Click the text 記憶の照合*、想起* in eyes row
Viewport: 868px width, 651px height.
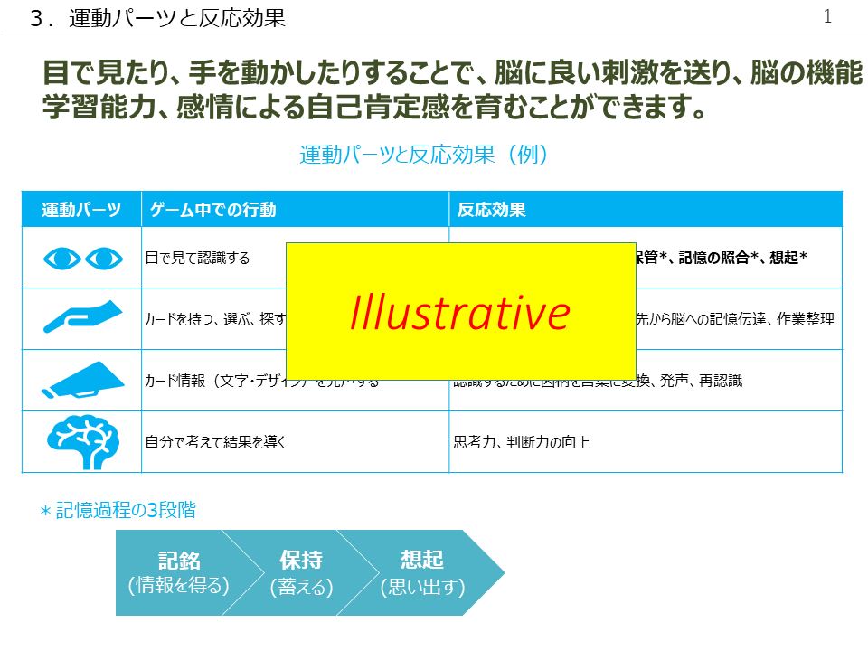point(742,258)
